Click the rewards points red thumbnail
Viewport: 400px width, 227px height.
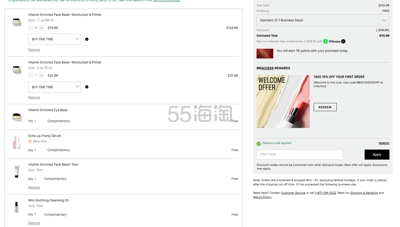[x=265, y=53]
